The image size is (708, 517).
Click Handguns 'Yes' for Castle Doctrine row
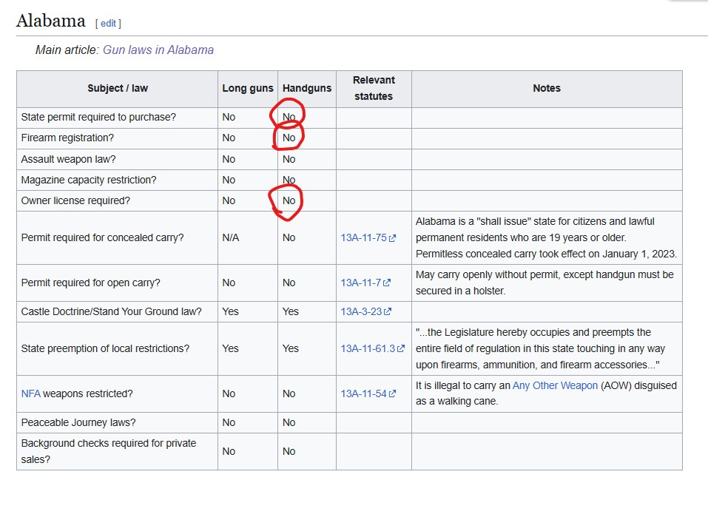291,312
